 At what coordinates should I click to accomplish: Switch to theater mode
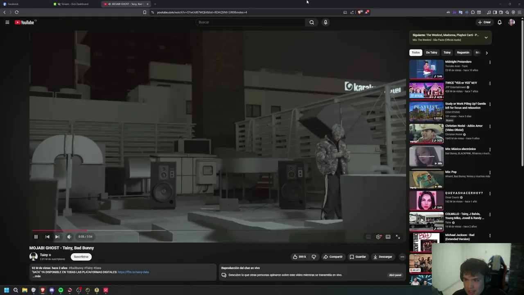388,237
